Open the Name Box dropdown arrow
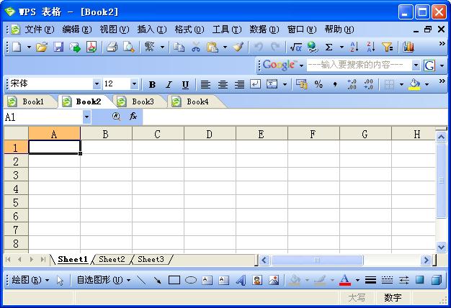Screen dimensions: 451x308 [x=86, y=117]
